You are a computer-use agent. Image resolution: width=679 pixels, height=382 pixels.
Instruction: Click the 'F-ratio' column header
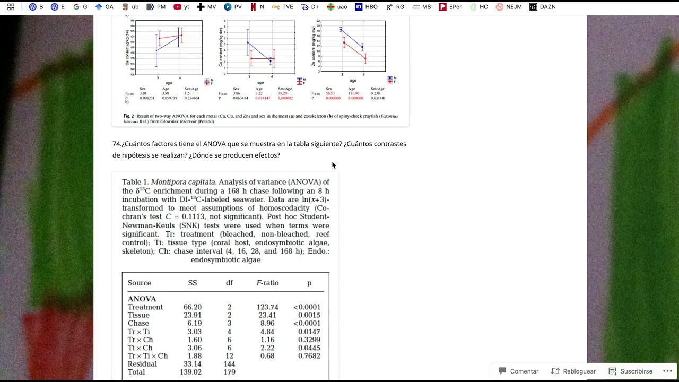pyautogui.click(x=267, y=283)
